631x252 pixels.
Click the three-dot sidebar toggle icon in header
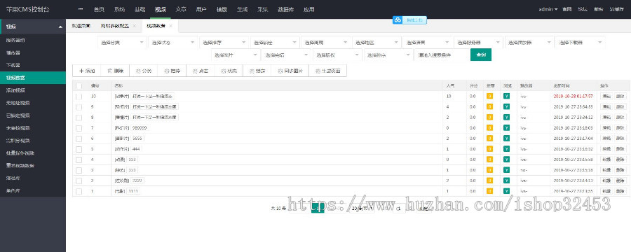coord(81,9)
